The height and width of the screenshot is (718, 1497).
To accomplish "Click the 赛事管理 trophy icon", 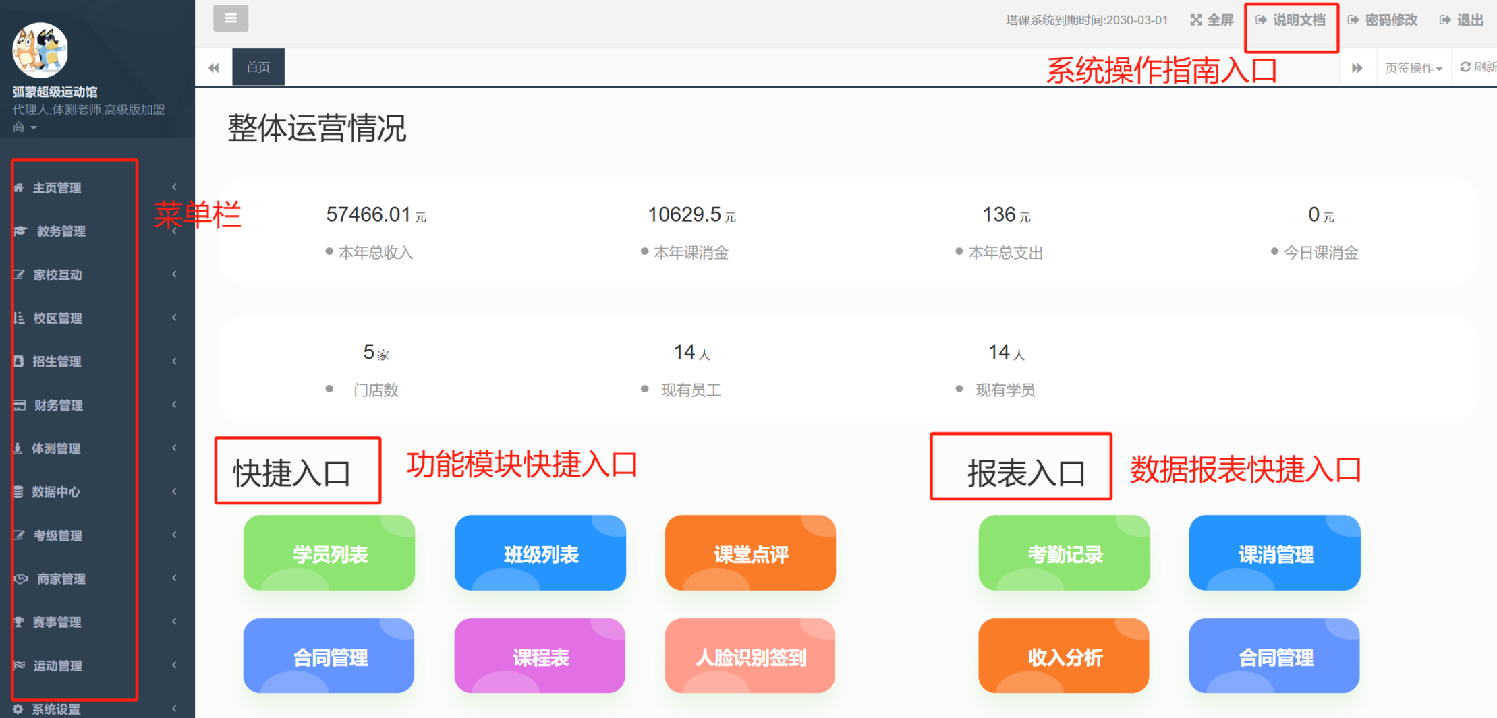I will (x=19, y=622).
